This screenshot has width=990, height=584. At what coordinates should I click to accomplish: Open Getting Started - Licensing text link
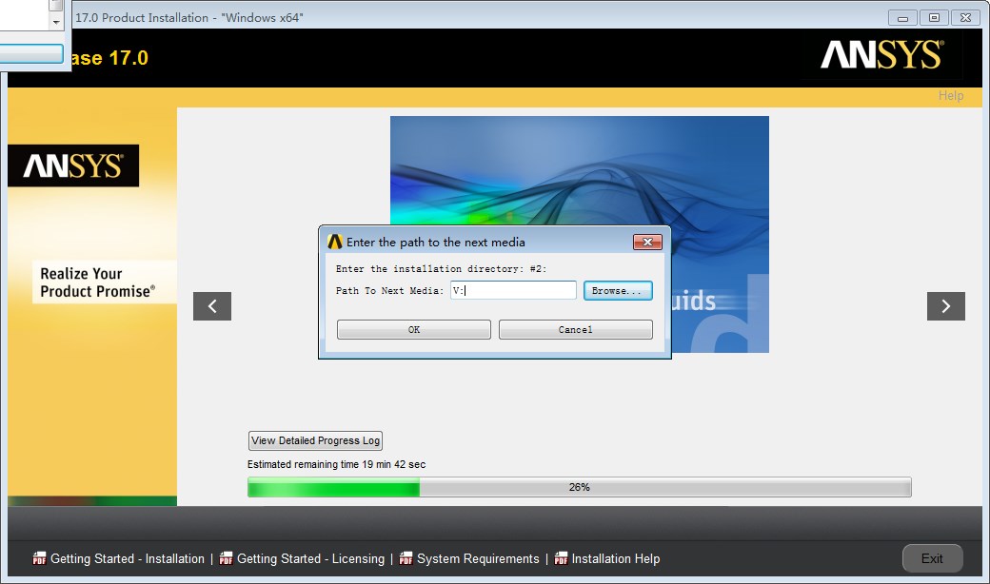click(310, 558)
